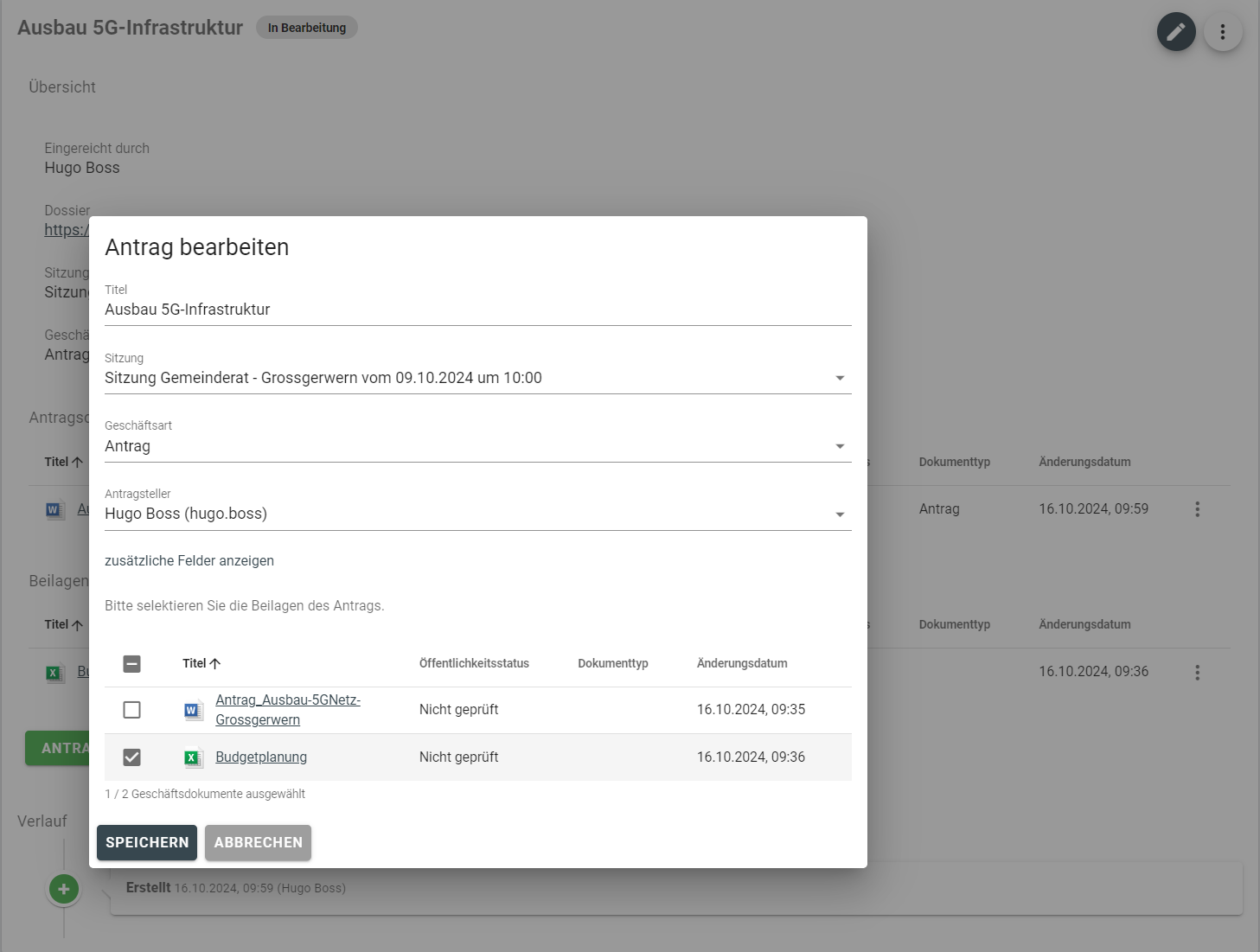This screenshot has width=1260, height=952.
Task: Click into the Titel input field
Action: (x=477, y=310)
